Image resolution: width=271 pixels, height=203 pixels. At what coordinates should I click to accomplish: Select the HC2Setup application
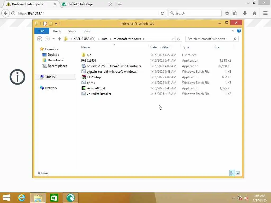[94, 77]
